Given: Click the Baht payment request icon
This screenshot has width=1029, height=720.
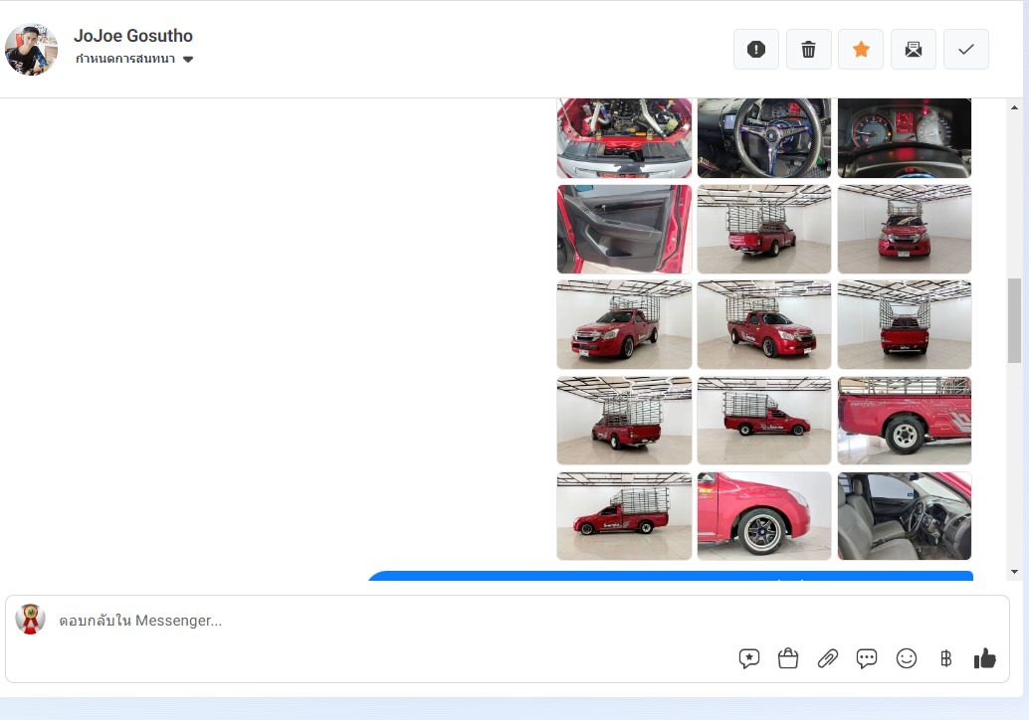Looking at the screenshot, I should [945, 658].
